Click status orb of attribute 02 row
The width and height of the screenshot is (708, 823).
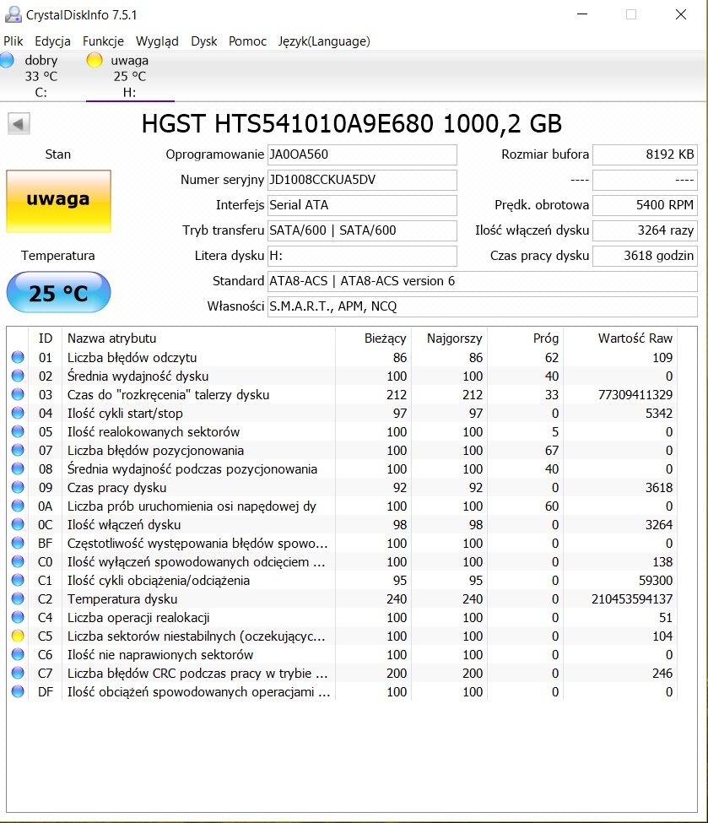[18, 376]
